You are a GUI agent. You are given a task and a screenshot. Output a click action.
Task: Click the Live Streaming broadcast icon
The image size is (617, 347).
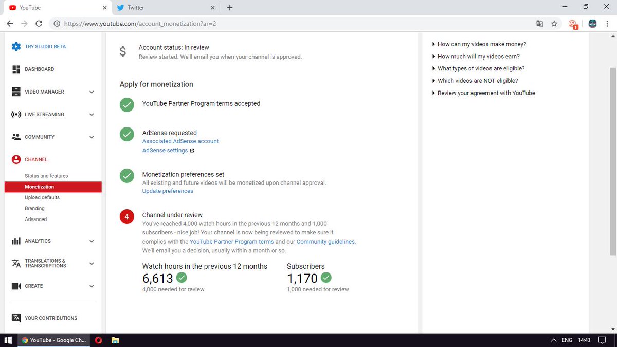pyautogui.click(x=16, y=114)
